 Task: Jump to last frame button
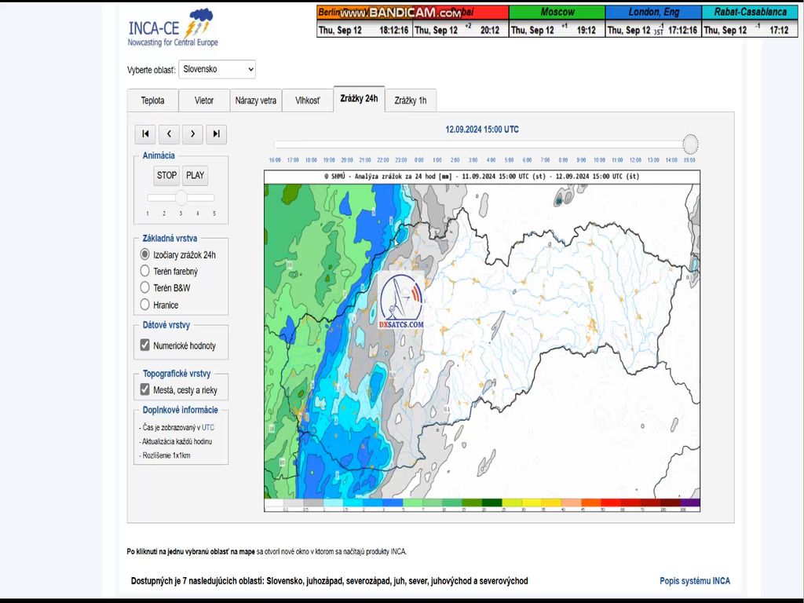[217, 134]
